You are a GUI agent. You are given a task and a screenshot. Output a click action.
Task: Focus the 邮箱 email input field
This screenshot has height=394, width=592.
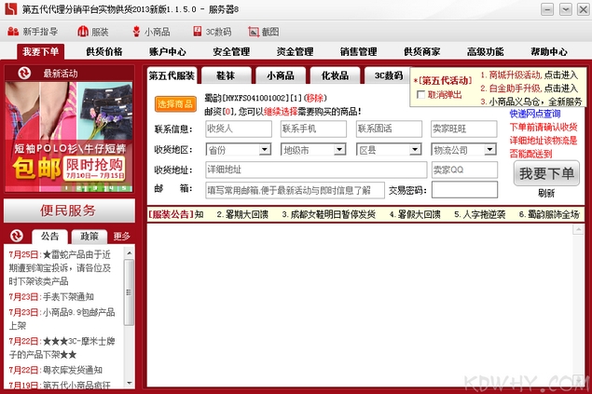pos(296,190)
